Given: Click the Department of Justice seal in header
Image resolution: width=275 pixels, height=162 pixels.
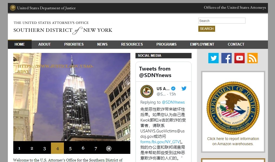Looking at the screenshot, I should (x=13, y=8).
